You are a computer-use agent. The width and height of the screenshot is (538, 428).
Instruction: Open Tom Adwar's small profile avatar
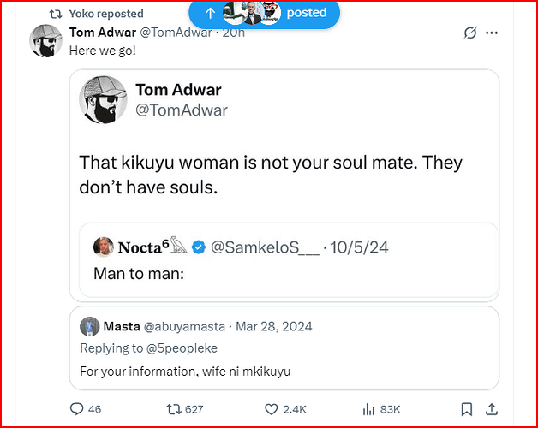point(46,41)
